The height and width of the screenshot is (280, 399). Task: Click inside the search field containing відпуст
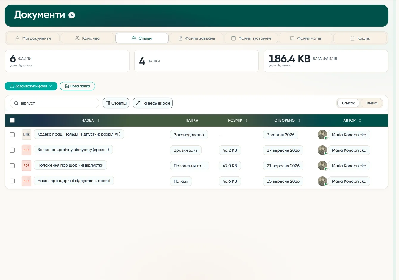[54, 103]
